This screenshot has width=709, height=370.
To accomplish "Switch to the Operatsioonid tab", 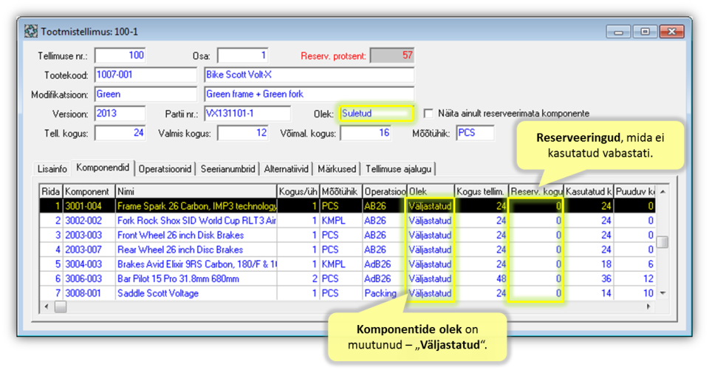I will tap(168, 168).
